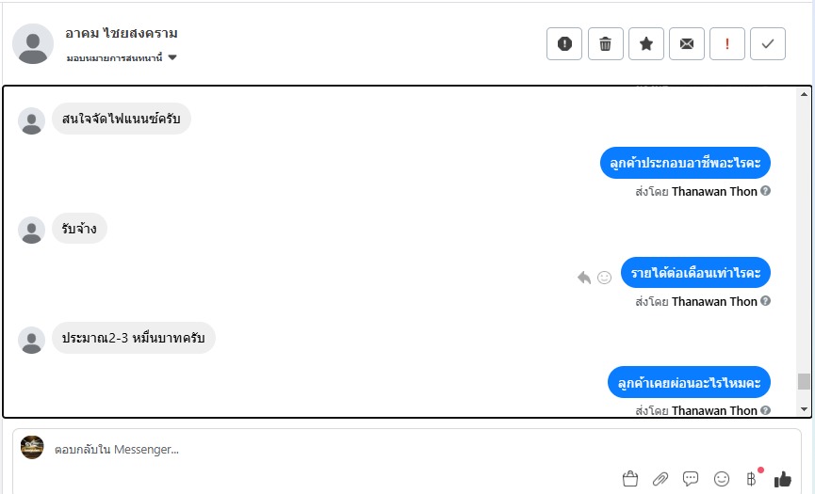Mark conversation as unread via envelope icon
Viewport: 815px width, 494px height.
pos(687,43)
